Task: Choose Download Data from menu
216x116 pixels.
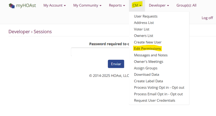Action: (x=146, y=74)
